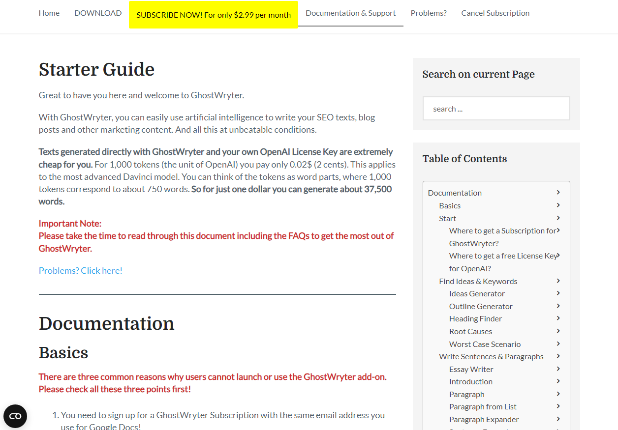This screenshot has height=430, width=618.
Task: Focus the search on current page field
Action: (x=496, y=109)
